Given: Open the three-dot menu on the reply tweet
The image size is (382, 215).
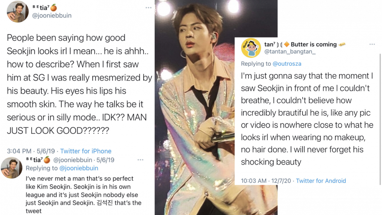Looking at the screenshot, I should tap(140, 160).
